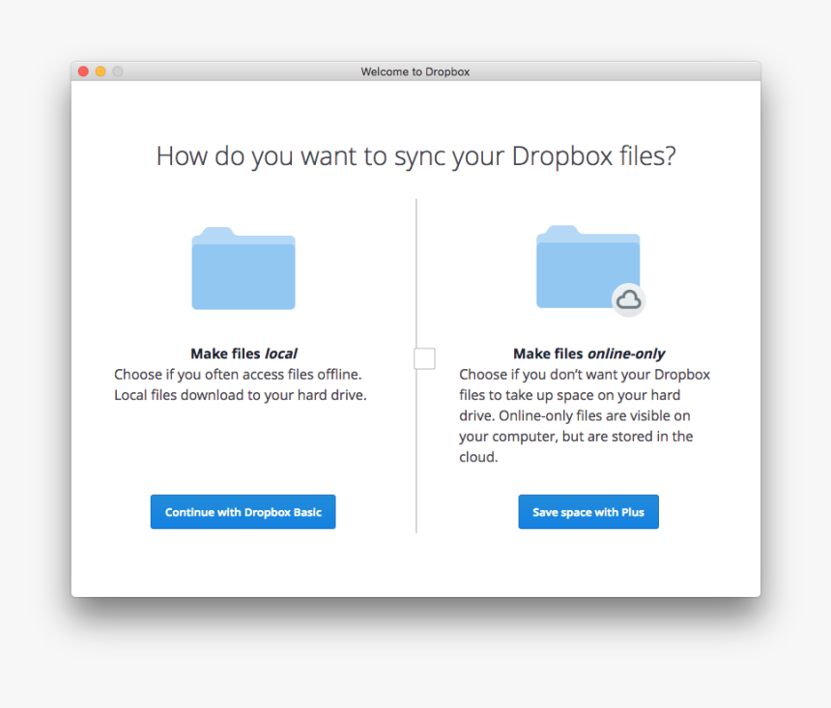
Task: Click the cloud badge on online-only folder
Action: coord(628,300)
